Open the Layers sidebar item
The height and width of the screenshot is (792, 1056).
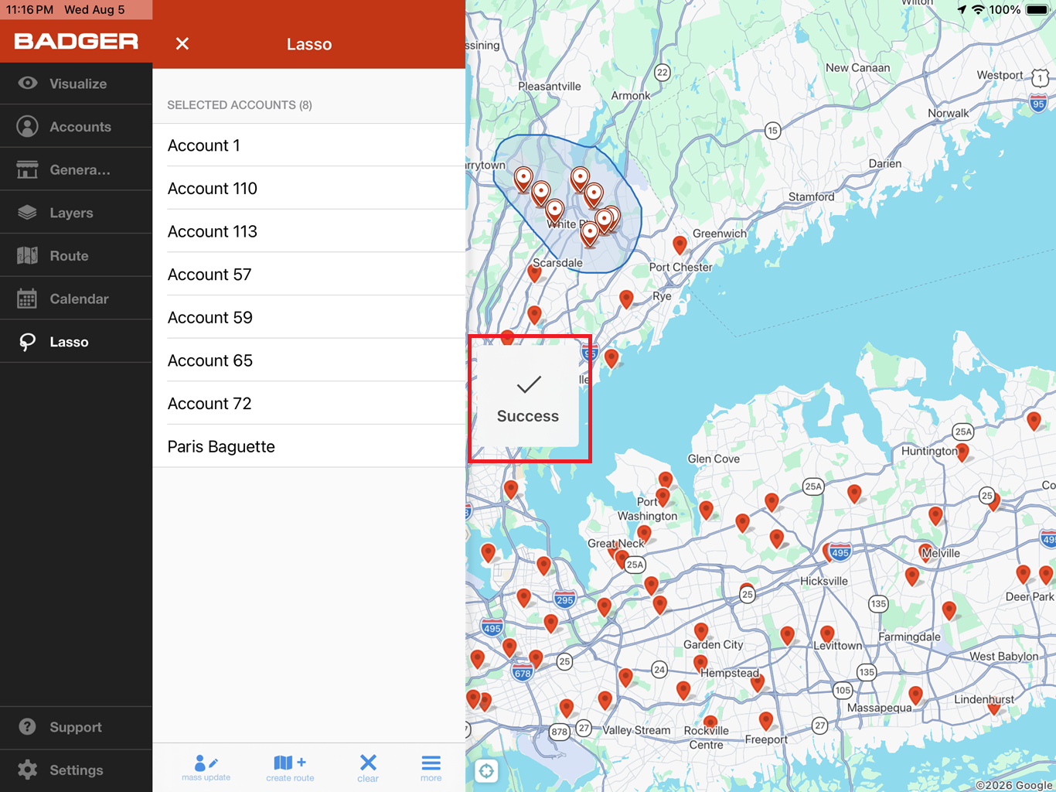(76, 213)
